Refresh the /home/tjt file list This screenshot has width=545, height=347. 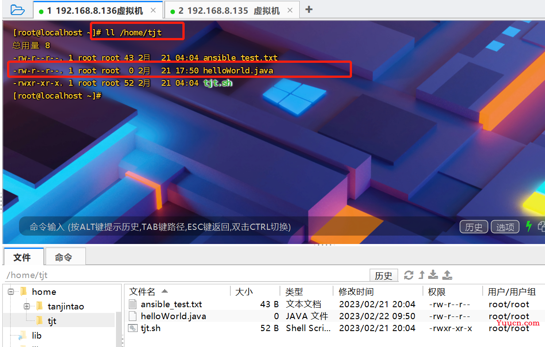coord(409,275)
